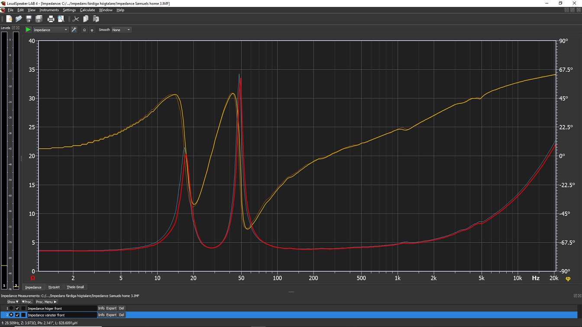Select the radio button for measurement 1
Viewport: 582px width, 327px height.
[x=12, y=308]
